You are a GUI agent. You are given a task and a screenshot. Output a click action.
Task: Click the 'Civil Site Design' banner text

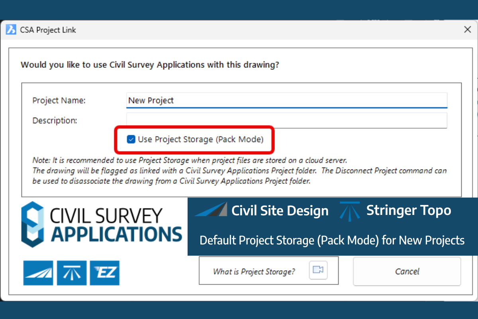(280, 210)
